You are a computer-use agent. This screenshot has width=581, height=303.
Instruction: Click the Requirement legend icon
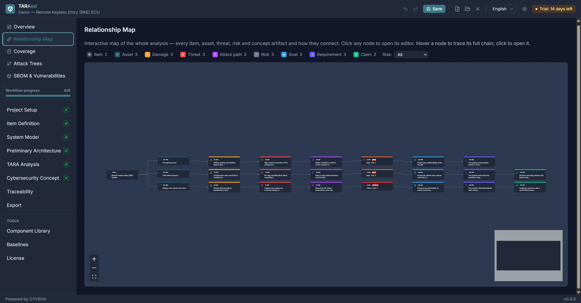312,54
